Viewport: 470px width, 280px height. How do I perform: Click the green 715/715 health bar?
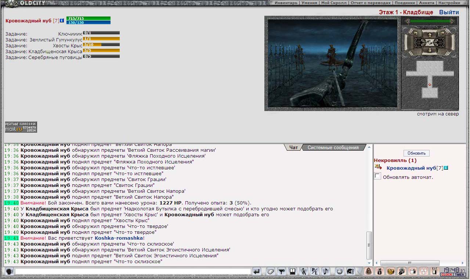88,18
